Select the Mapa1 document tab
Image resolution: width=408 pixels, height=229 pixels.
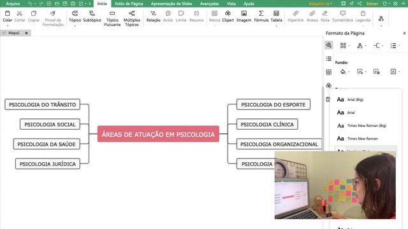(x=15, y=33)
